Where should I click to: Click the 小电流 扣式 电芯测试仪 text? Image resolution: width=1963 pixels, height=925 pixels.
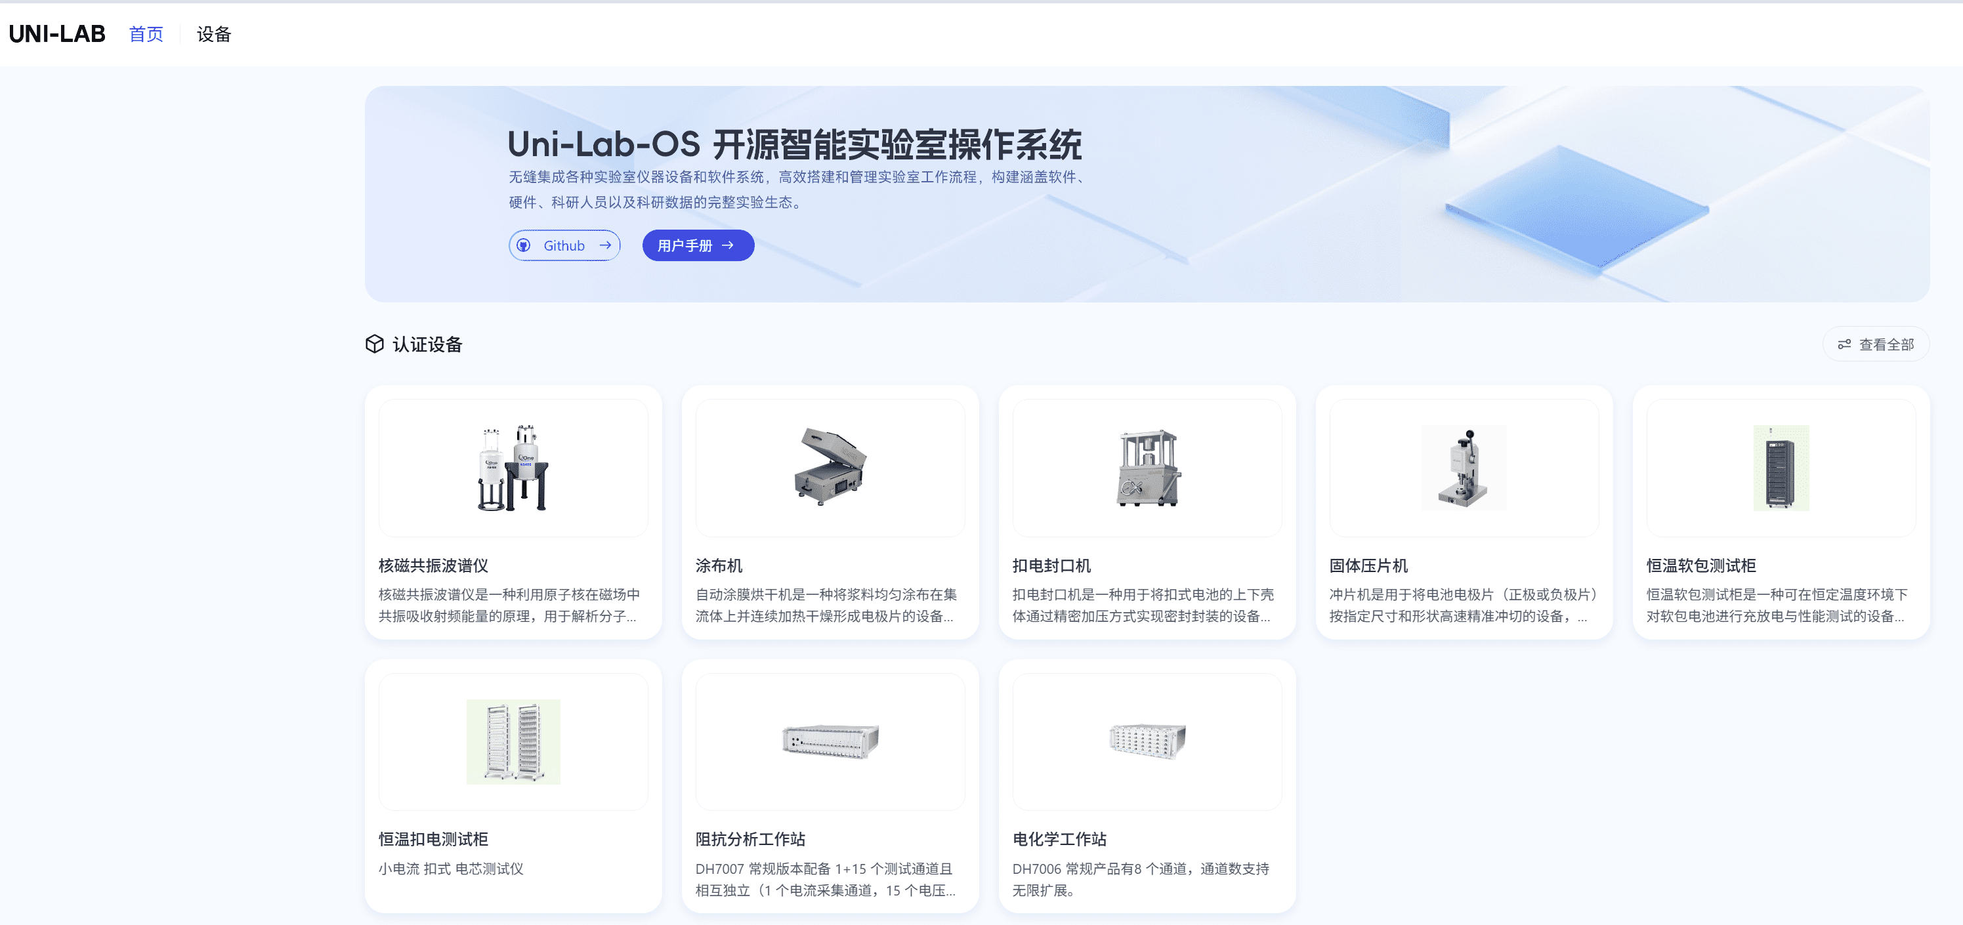tap(451, 869)
